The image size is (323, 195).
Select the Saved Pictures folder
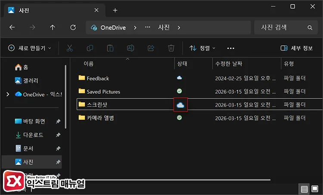pos(99,91)
